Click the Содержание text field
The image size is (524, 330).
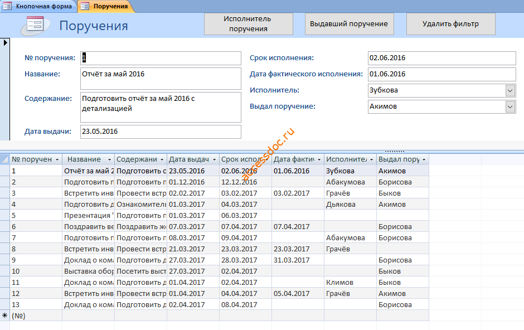tap(161, 107)
